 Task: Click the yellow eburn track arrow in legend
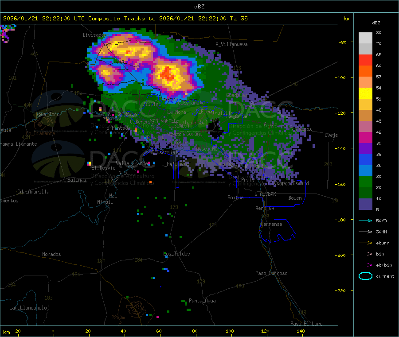point(365,243)
